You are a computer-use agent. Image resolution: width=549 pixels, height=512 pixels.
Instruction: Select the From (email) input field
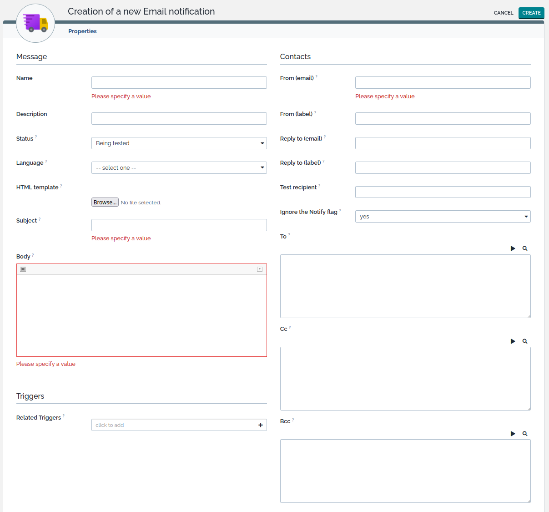coord(443,83)
